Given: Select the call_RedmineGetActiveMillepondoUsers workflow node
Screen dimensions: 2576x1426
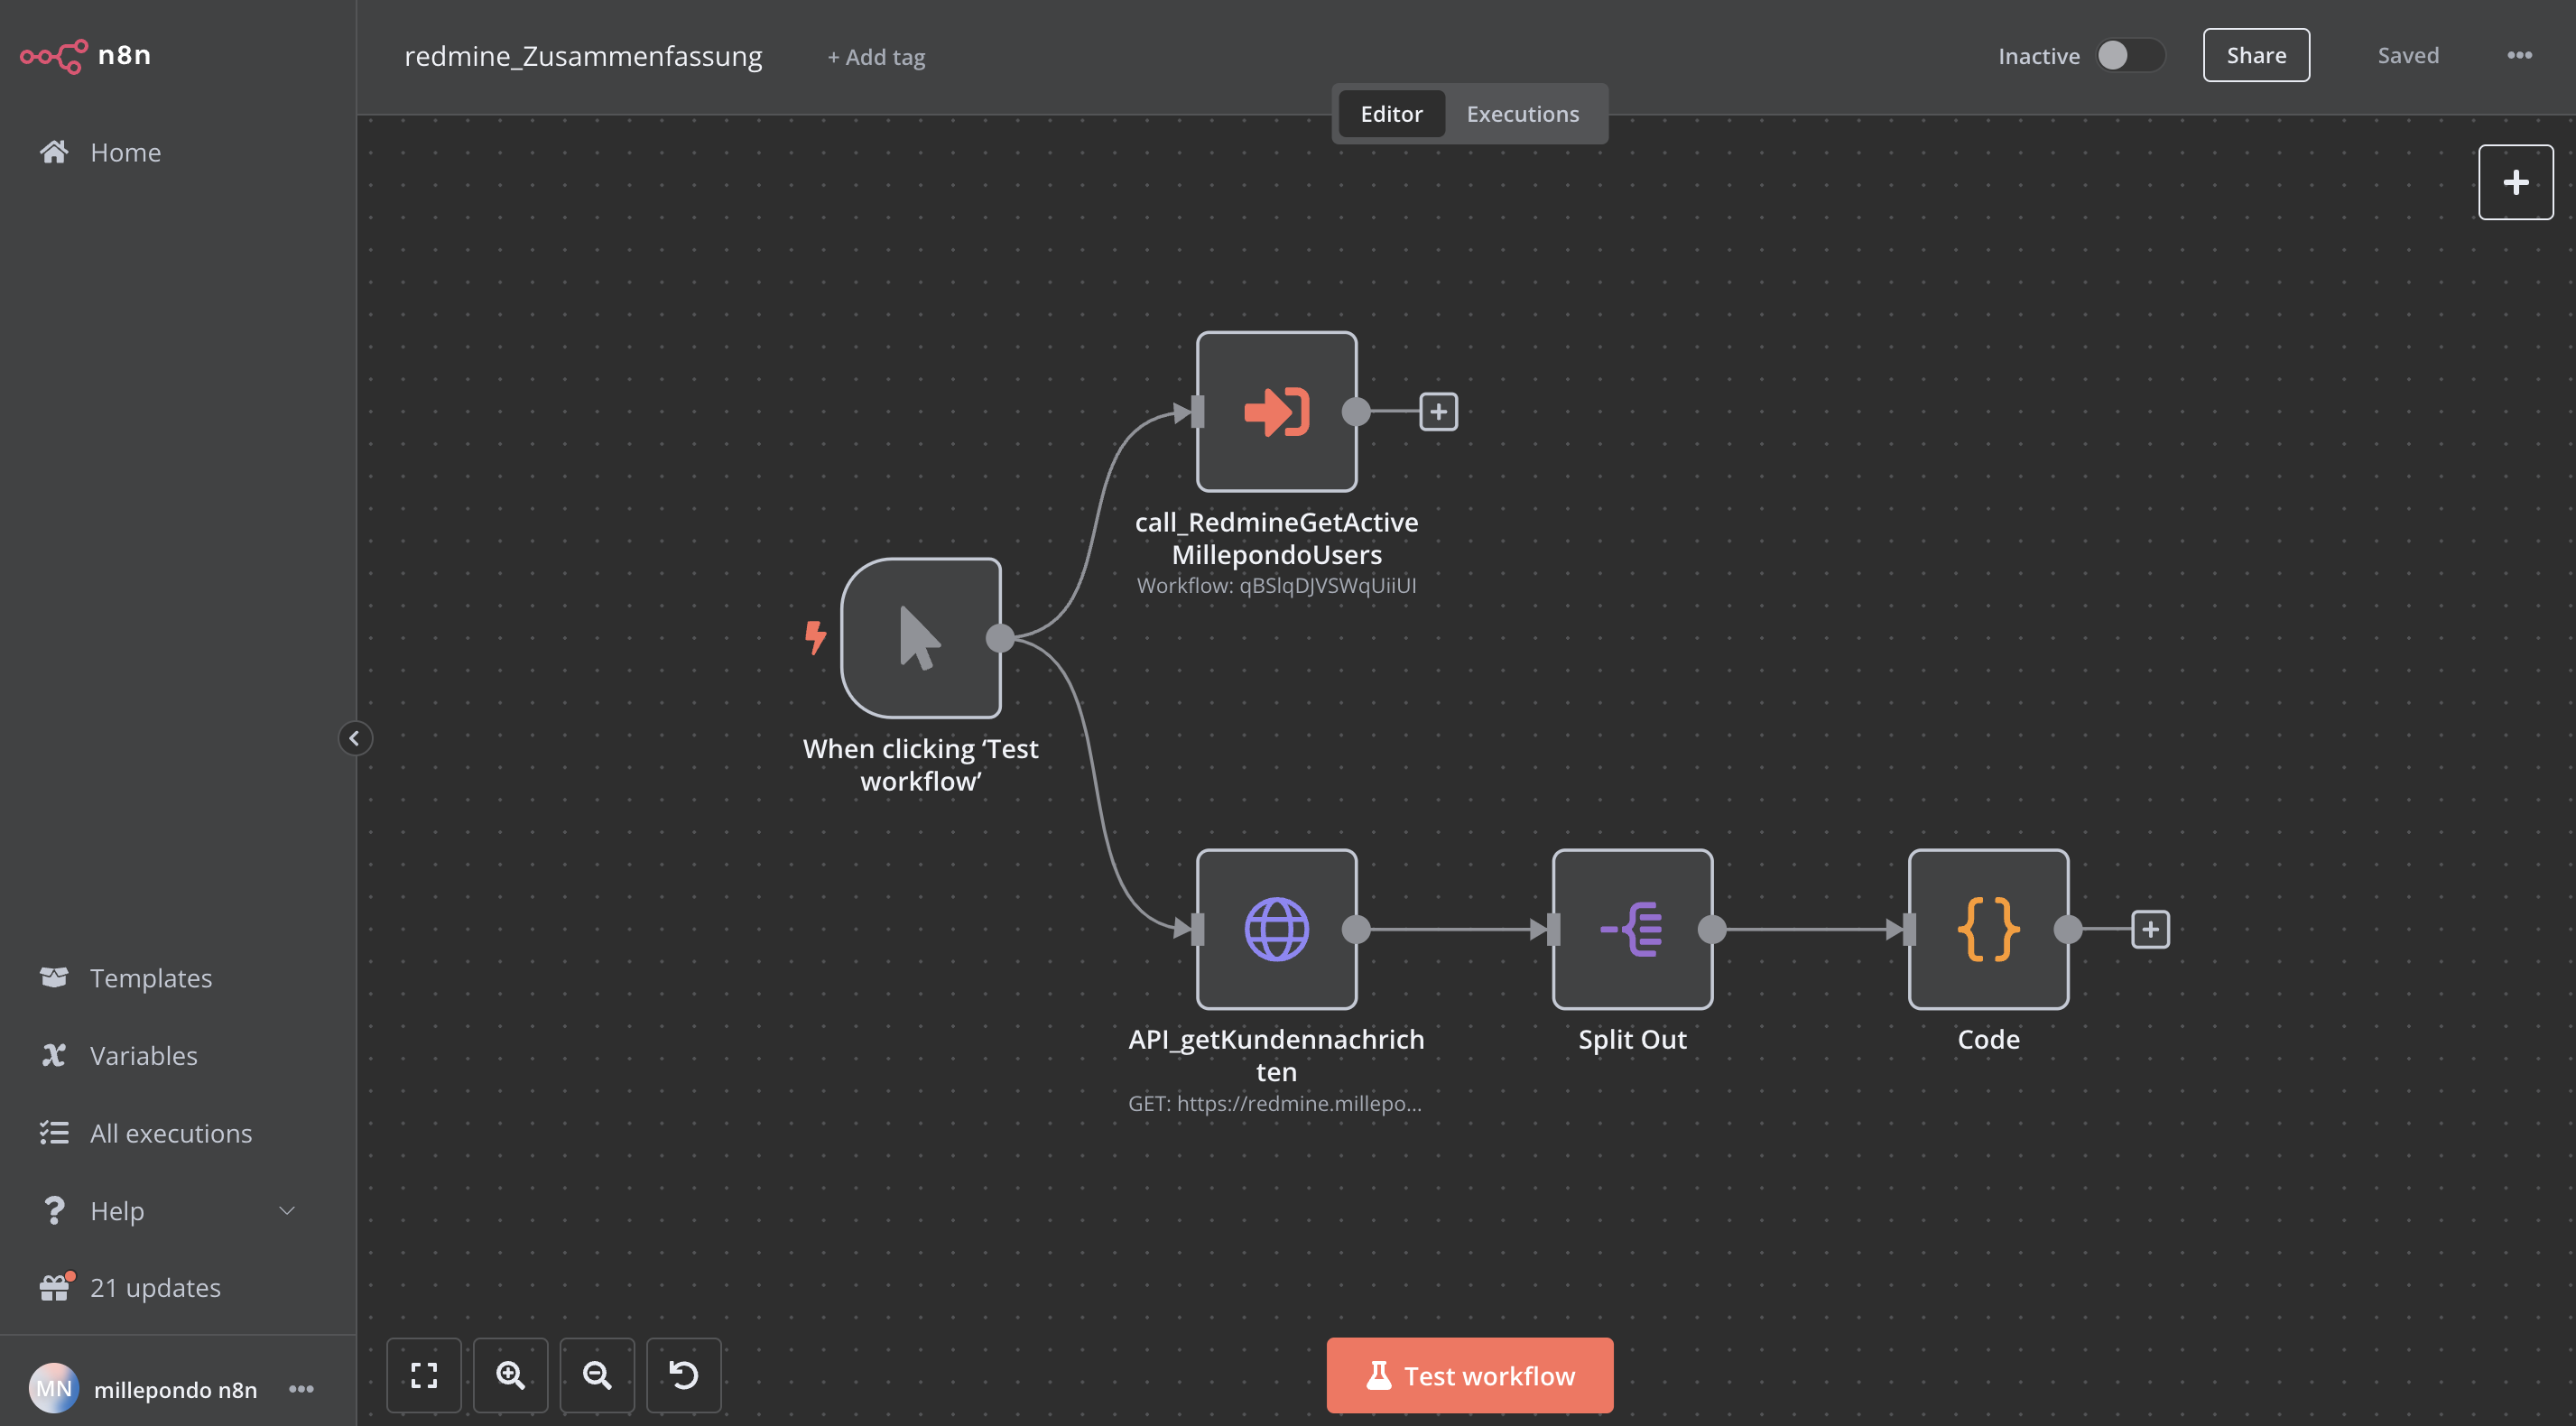Looking at the screenshot, I should click(1276, 411).
